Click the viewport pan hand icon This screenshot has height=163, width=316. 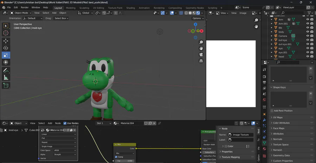pos(201,48)
